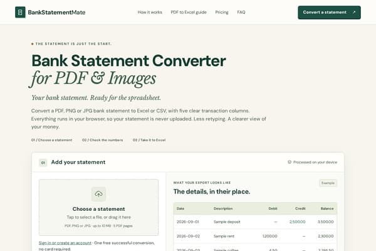Click the Example badge
Screen dimensions: 376x251
tap(328, 183)
